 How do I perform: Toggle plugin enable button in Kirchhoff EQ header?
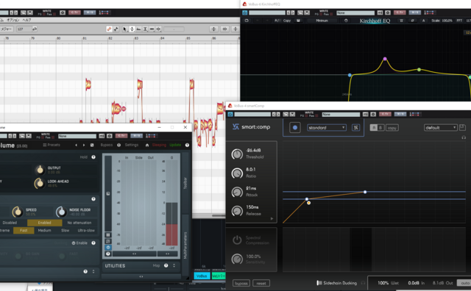pos(245,12)
